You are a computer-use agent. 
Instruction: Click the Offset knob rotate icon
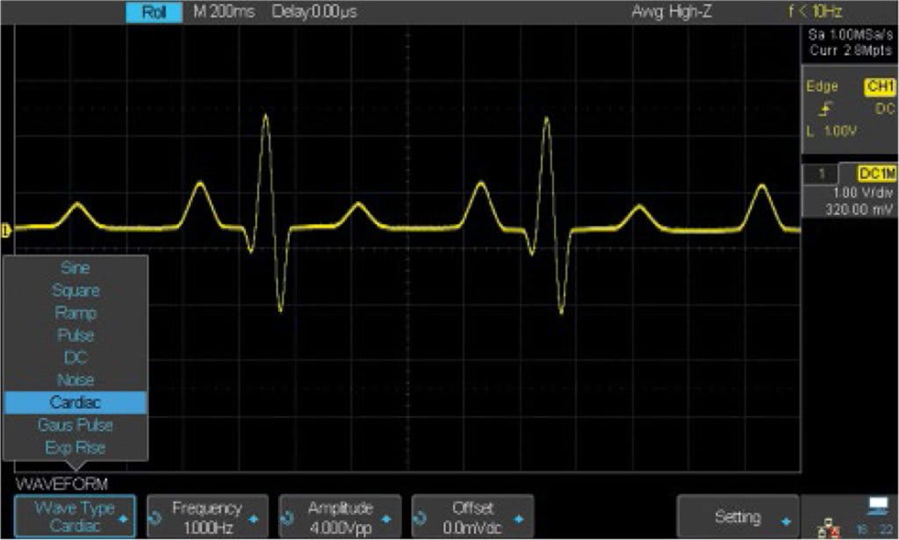421,518
